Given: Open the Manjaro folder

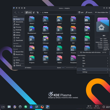Looking at the screenshot, I should tap(87, 40).
